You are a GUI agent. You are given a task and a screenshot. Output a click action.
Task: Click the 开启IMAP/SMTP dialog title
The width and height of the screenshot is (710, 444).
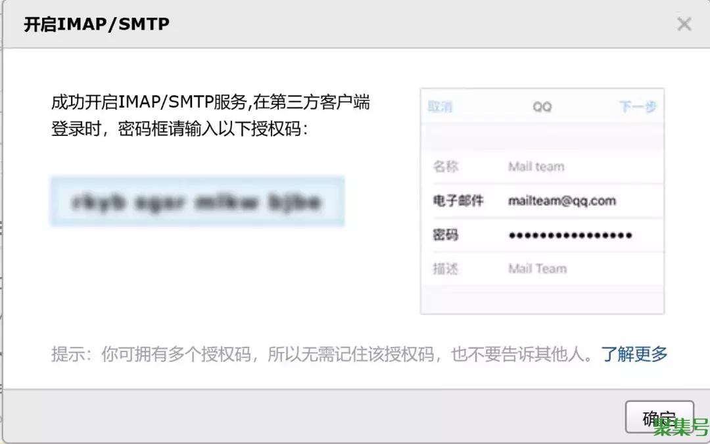(97, 24)
